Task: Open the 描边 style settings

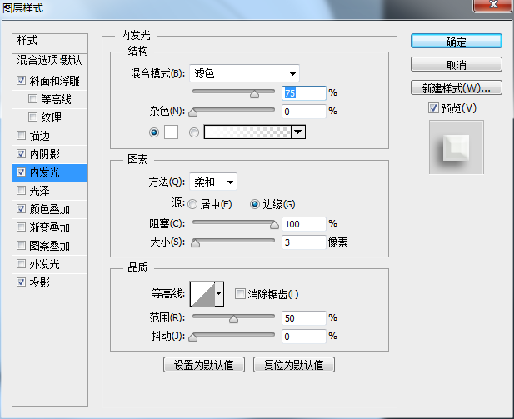Action: [40, 136]
